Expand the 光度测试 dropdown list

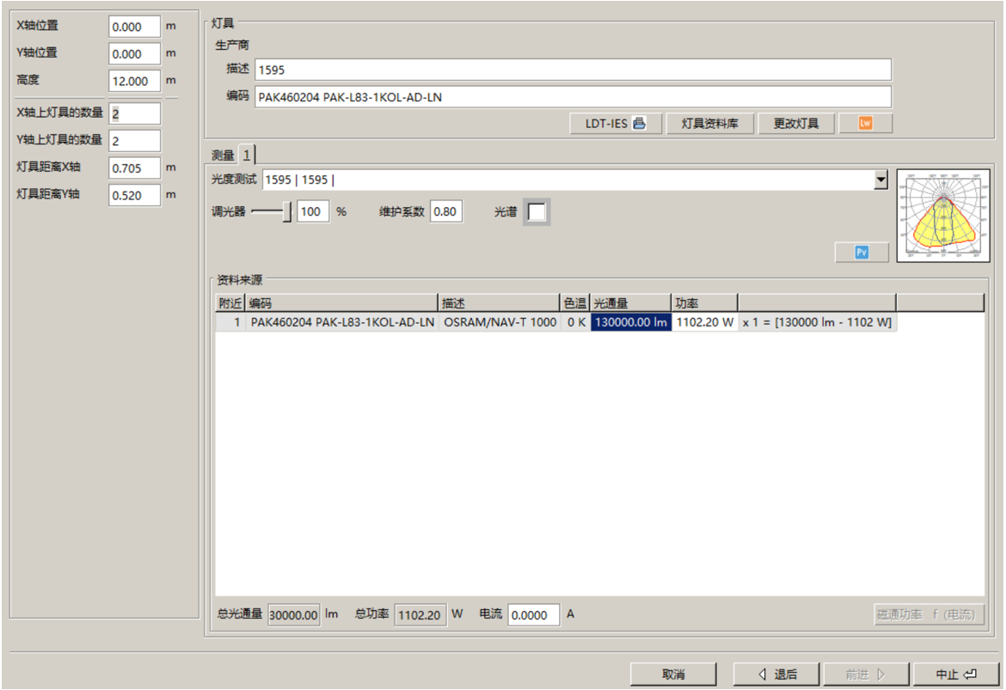click(880, 180)
